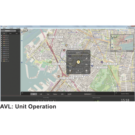Click the UID-09 /080 /20:03:25 label
The height and width of the screenshot is (135, 135).
coord(56,37)
